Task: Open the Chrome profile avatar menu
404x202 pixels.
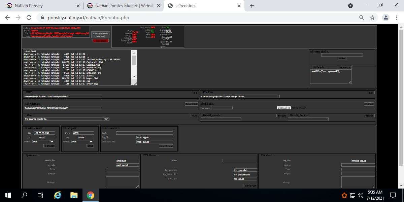Action: (386, 18)
